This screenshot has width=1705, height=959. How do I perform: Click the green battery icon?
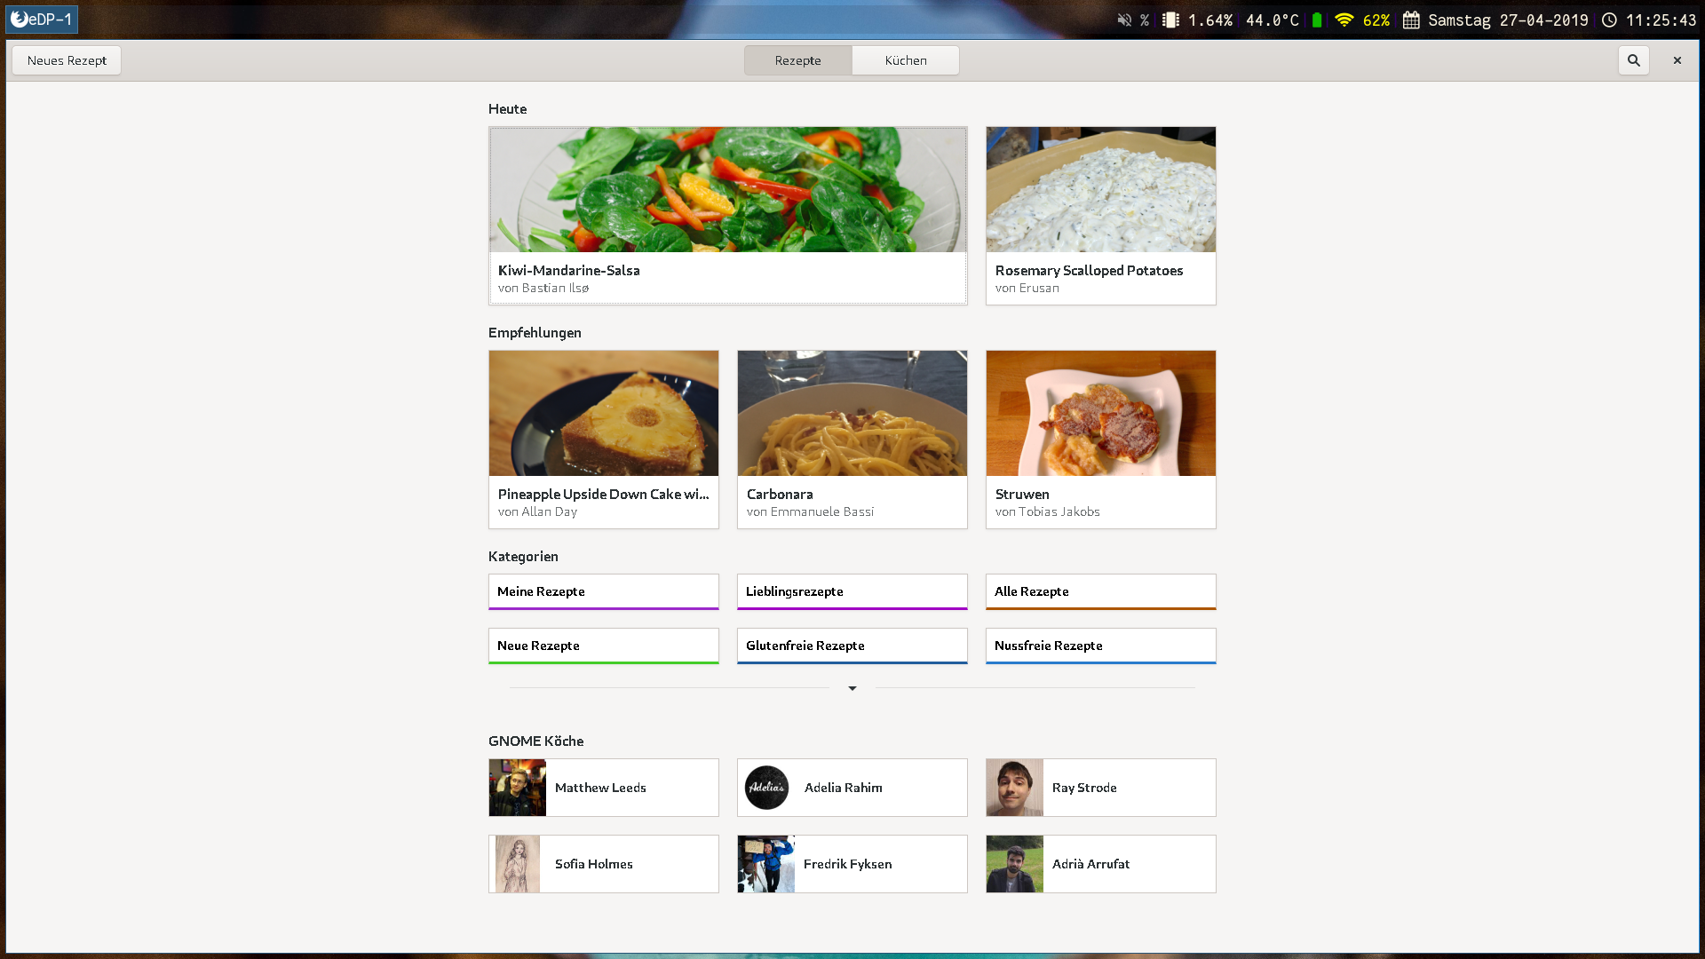click(x=1317, y=20)
